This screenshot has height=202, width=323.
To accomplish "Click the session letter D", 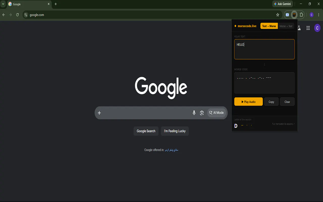I will (236, 126).
